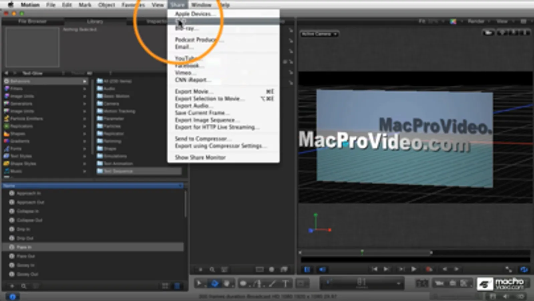Expand the Fonts category arrow
The height and width of the screenshot is (301, 534).
[84, 148]
